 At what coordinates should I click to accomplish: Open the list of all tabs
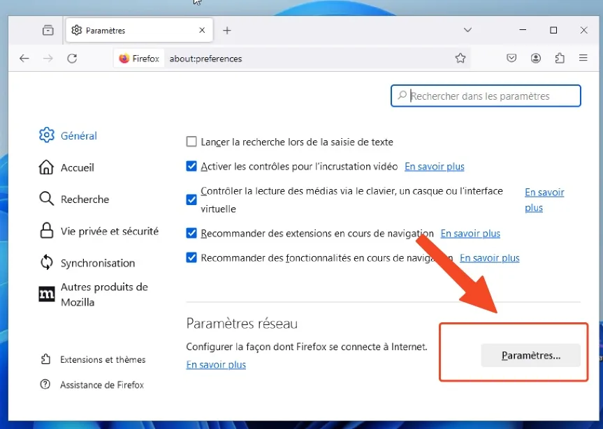467,30
